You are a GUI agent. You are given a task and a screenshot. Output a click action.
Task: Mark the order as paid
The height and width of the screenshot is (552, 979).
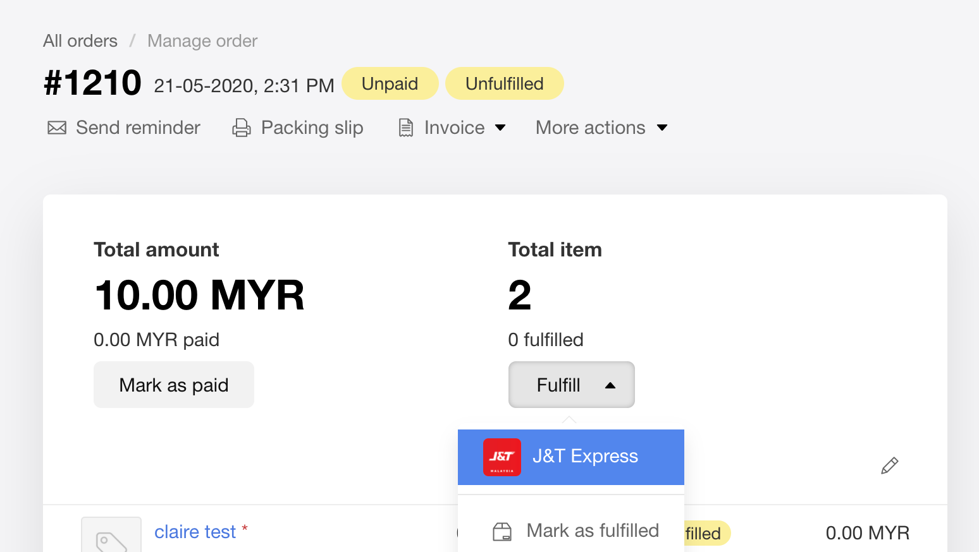pos(174,385)
